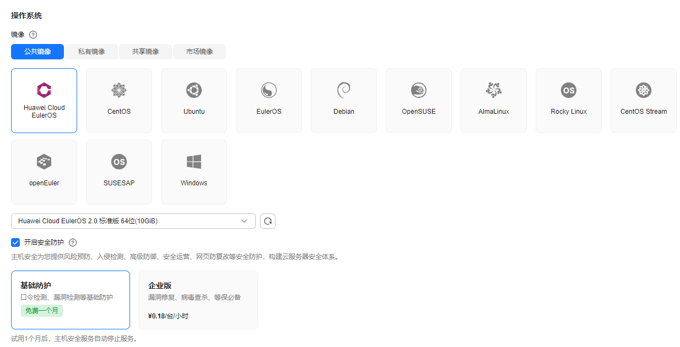
Task: Click the help icon beside 开启安全防护
Action: coord(73,243)
